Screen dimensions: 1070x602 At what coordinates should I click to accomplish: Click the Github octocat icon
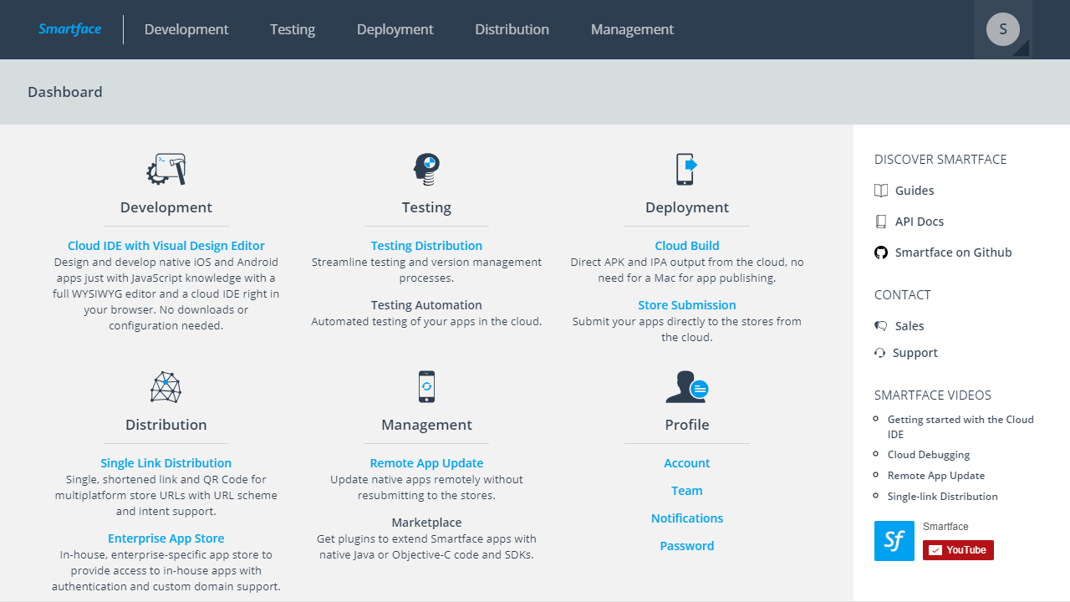pyautogui.click(x=881, y=253)
